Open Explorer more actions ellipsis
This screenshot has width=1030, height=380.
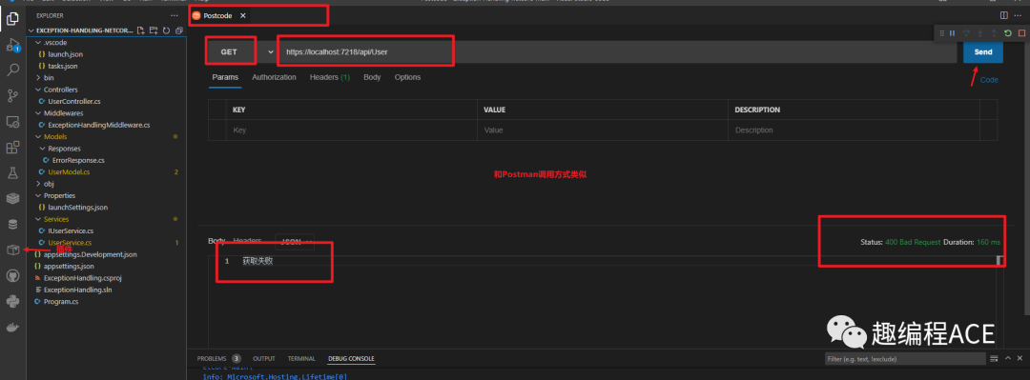(174, 15)
